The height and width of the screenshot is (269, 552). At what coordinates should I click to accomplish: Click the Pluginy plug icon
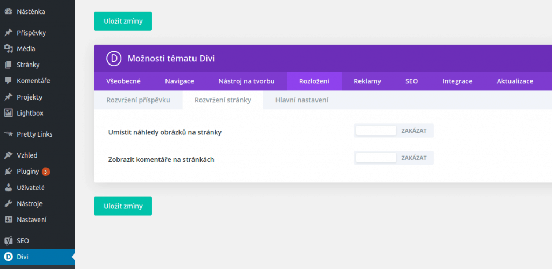click(x=8, y=172)
